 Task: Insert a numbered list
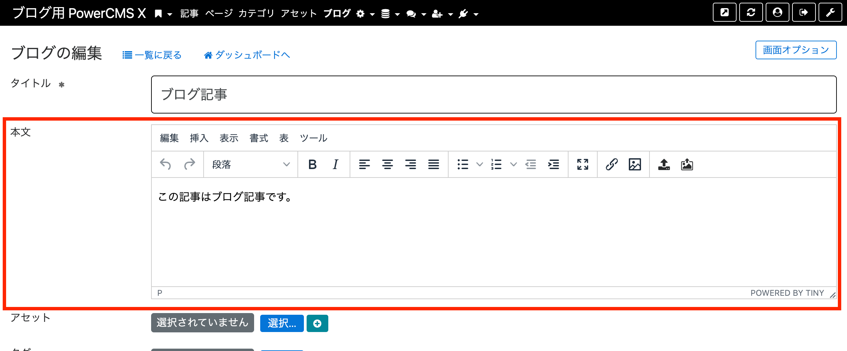pos(496,164)
